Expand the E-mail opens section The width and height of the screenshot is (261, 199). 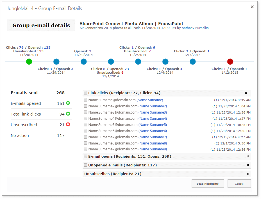(248, 156)
